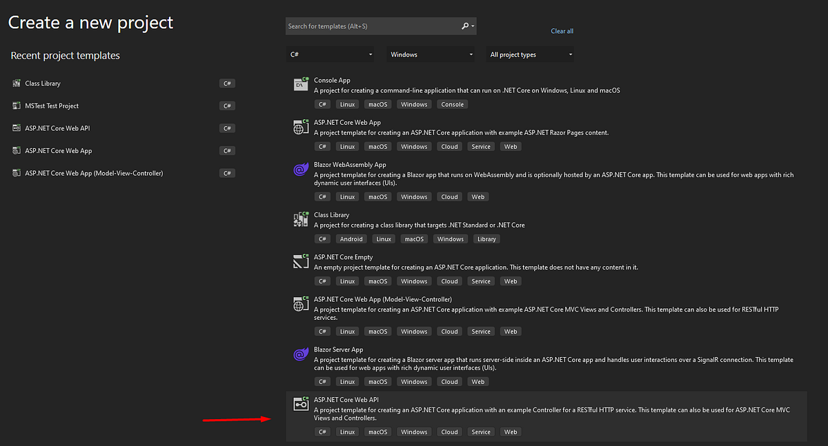The image size is (828, 446).
Task: Click the ASP.NET Core Web App globe icon in template list
Action: (301, 127)
